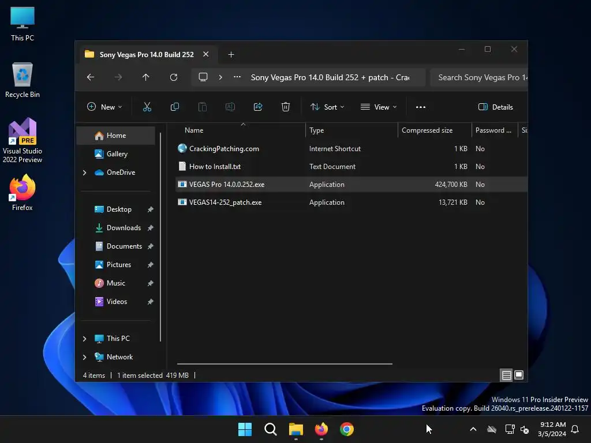Open the Windows Start menu

tap(245, 429)
